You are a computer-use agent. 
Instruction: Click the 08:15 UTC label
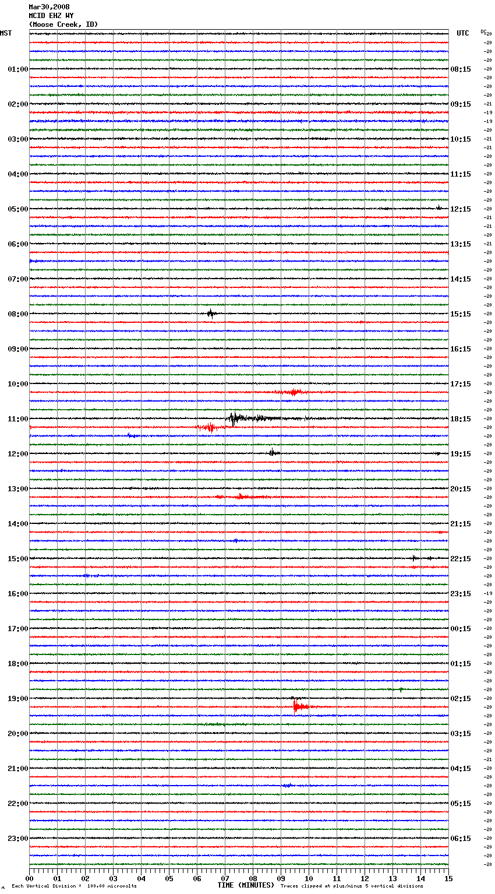point(461,69)
